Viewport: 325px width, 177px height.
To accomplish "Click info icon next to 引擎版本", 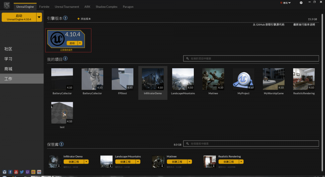I will click(65, 18).
